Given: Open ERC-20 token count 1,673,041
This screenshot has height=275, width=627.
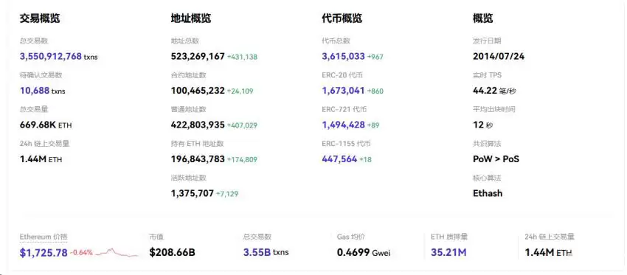Looking at the screenshot, I should (343, 91).
